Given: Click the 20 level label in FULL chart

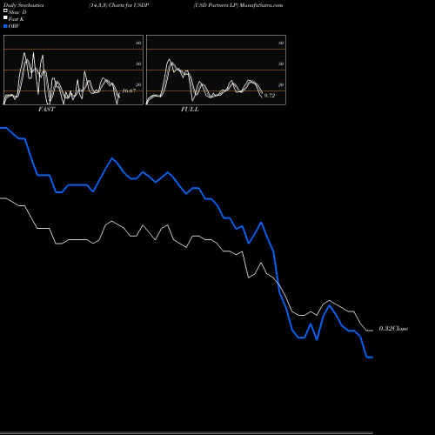Looking at the screenshot, I should pos(281,84).
